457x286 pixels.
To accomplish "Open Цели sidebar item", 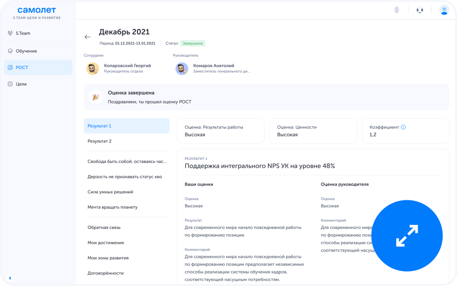I will tap(21, 84).
